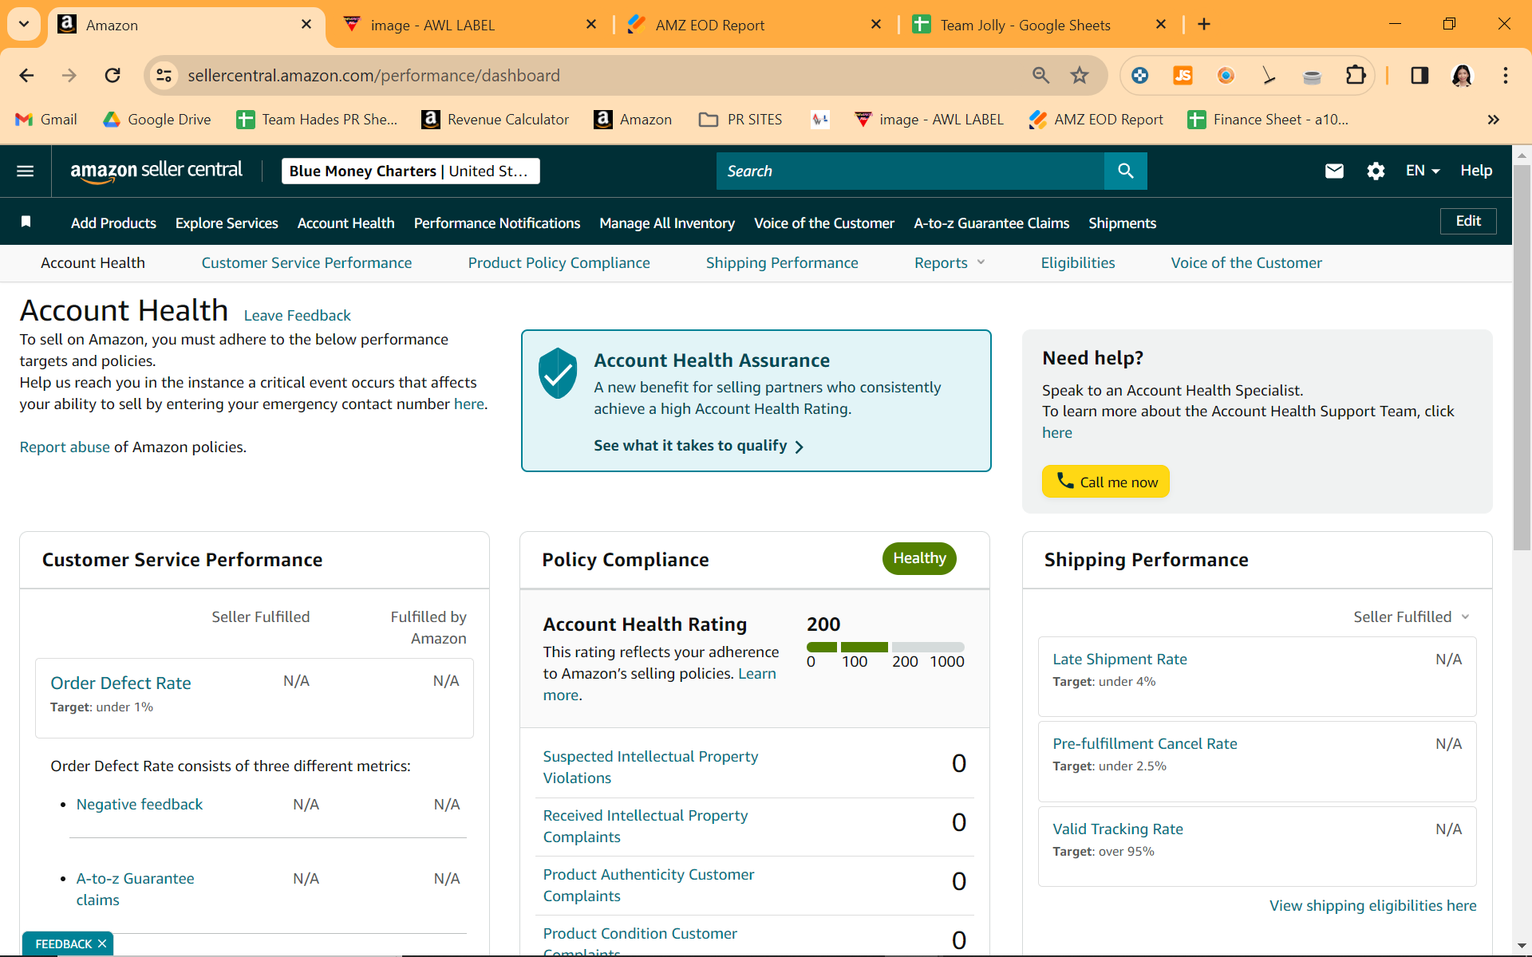Open the Blue Money Charters account switcher
Image resolution: width=1532 pixels, height=957 pixels.
click(410, 171)
